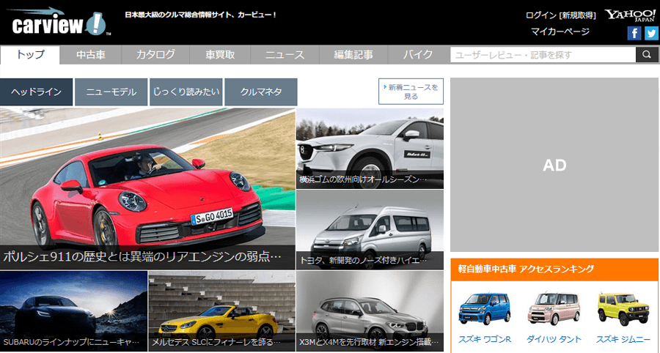Select the トップ tab

[30, 55]
